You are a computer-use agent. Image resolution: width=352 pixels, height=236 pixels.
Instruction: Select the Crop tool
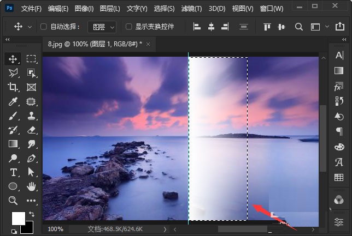[x=13, y=87]
